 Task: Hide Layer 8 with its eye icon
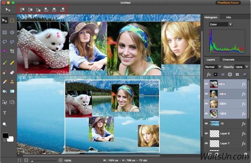click(x=206, y=134)
